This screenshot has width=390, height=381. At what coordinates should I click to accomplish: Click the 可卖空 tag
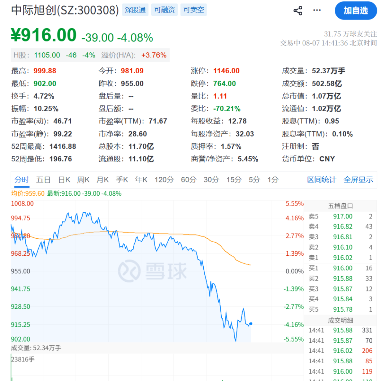[x=194, y=10]
